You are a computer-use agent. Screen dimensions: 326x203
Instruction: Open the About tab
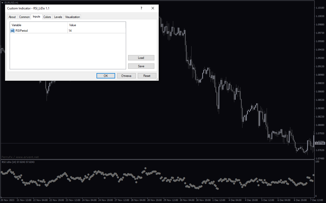coord(12,17)
